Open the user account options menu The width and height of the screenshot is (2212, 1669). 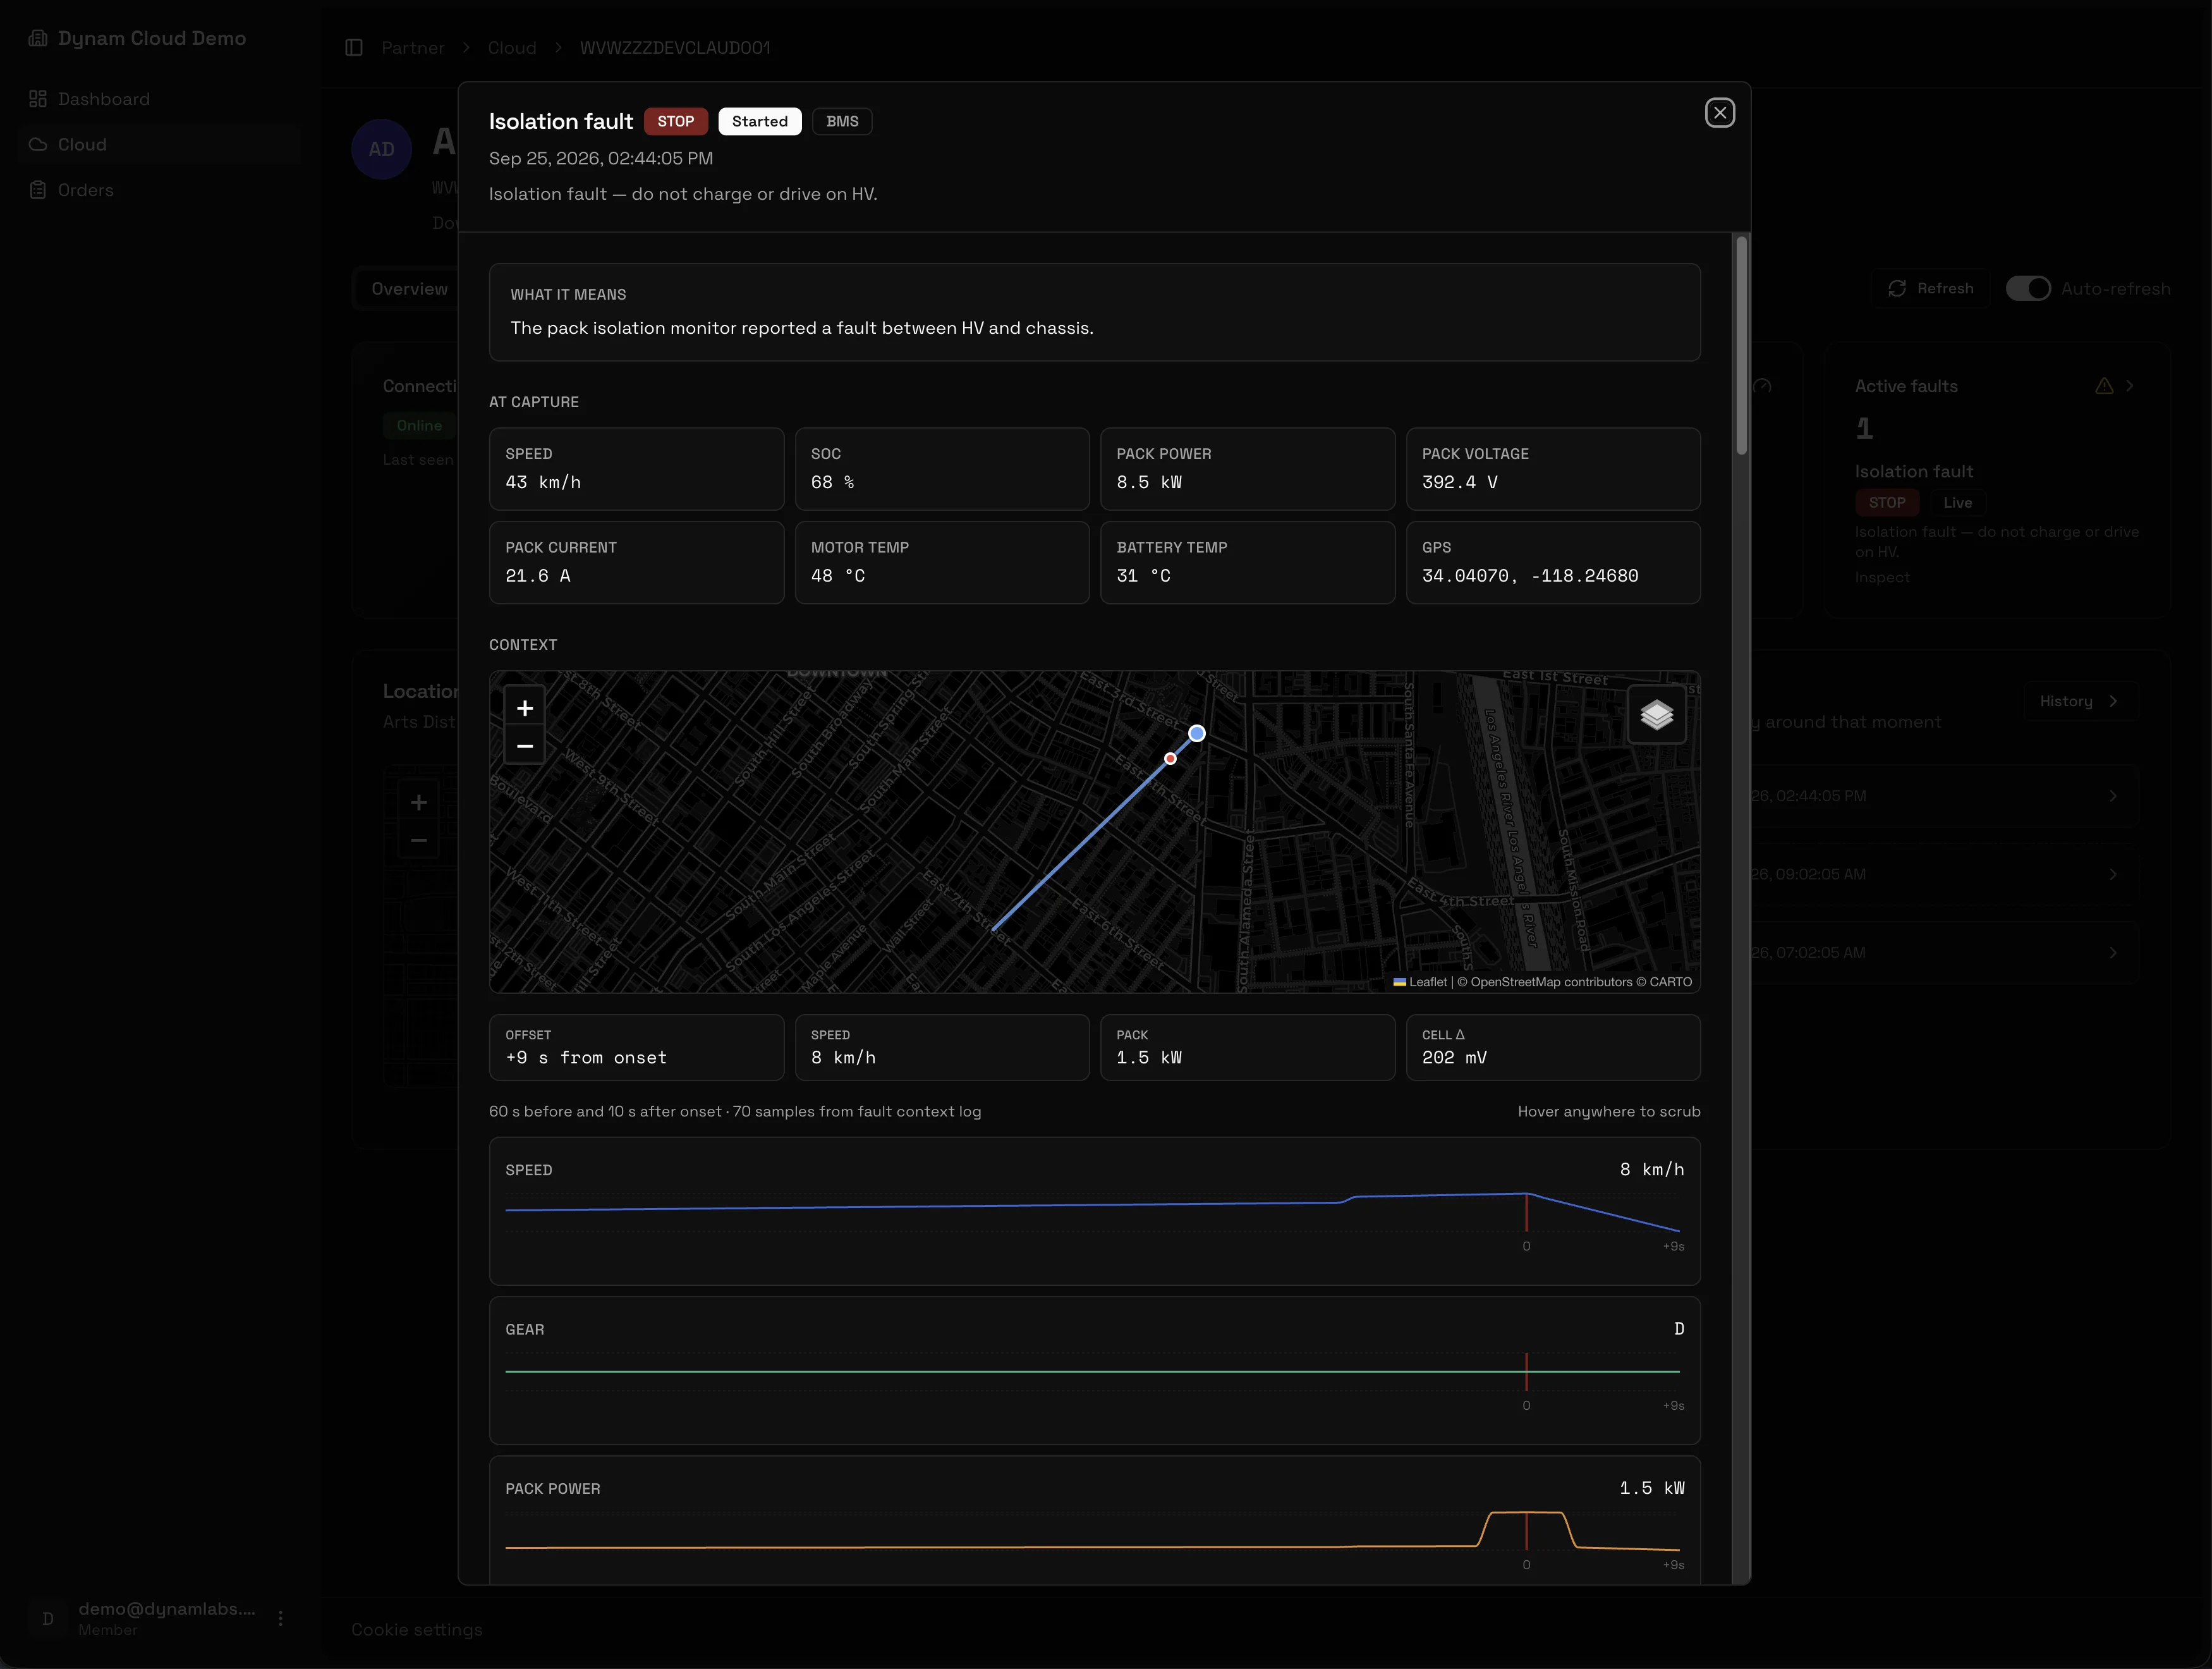pyautogui.click(x=281, y=1618)
